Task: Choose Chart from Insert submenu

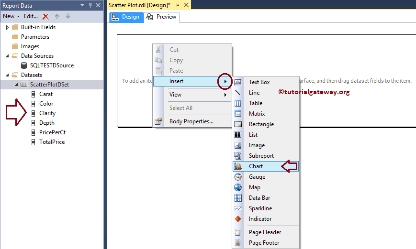Action: click(266, 166)
